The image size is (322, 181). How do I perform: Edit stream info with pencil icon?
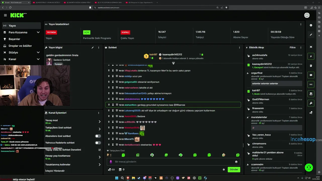[x=93, y=48]
